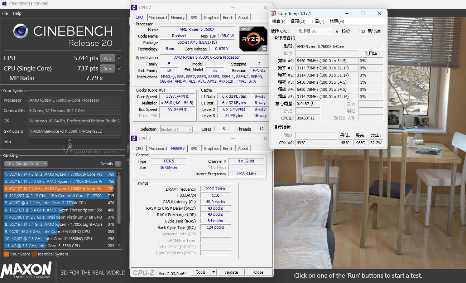Run the CPU multi-core test
Image resolution: width=466 pixels, height=283 pixels.
107,58
